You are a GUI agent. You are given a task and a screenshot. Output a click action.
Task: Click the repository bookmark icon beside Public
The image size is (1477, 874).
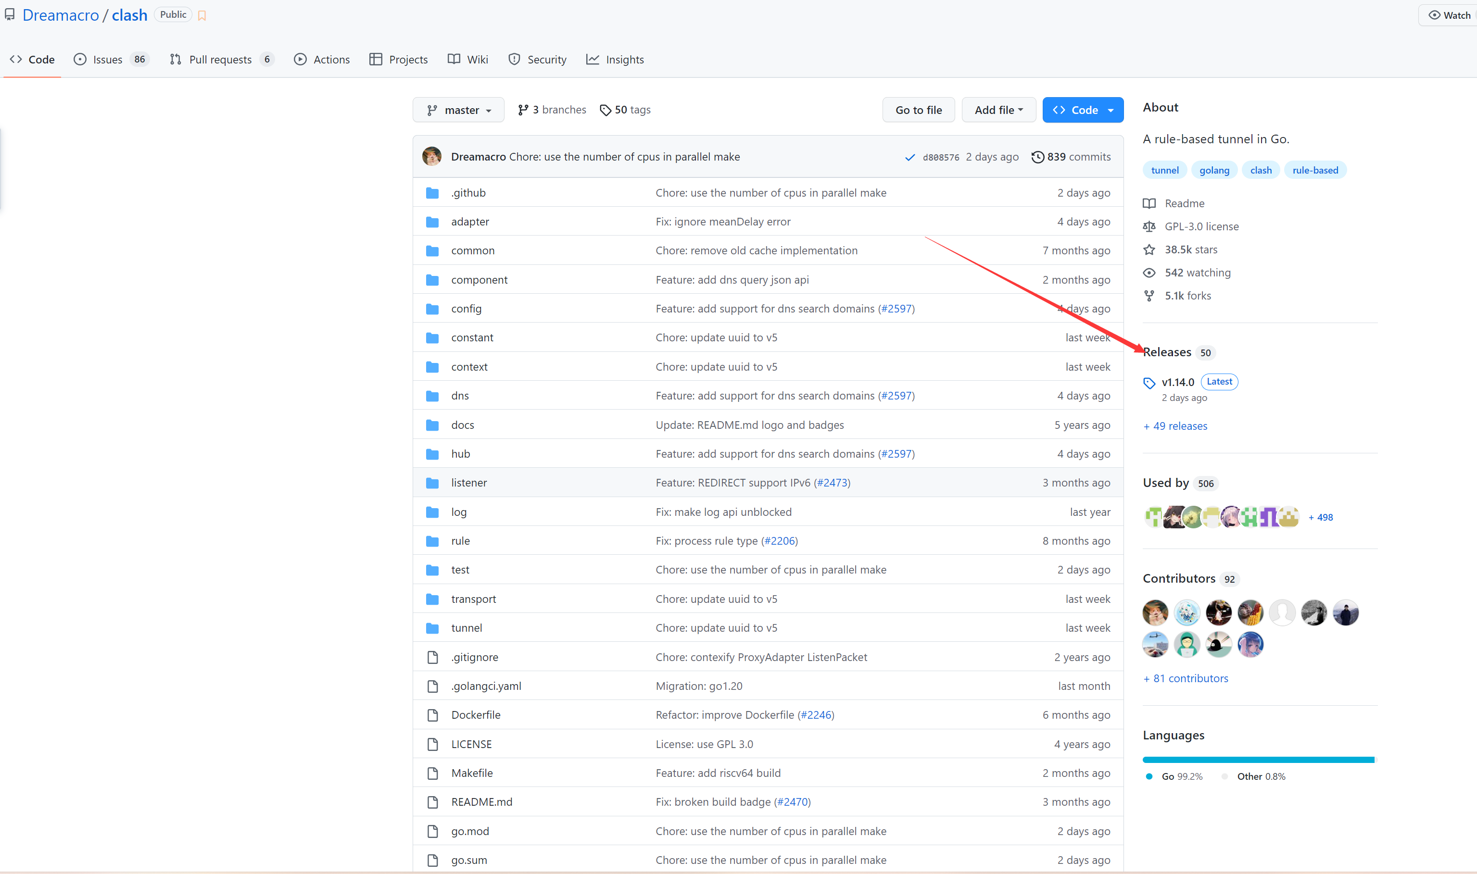pyautogui.click(x=202, y=15)
